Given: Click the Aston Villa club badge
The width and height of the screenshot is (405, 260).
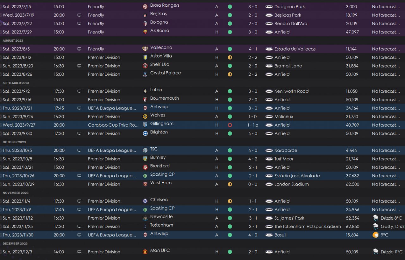Looking at the screenshot, I should (x=145, y=57).
